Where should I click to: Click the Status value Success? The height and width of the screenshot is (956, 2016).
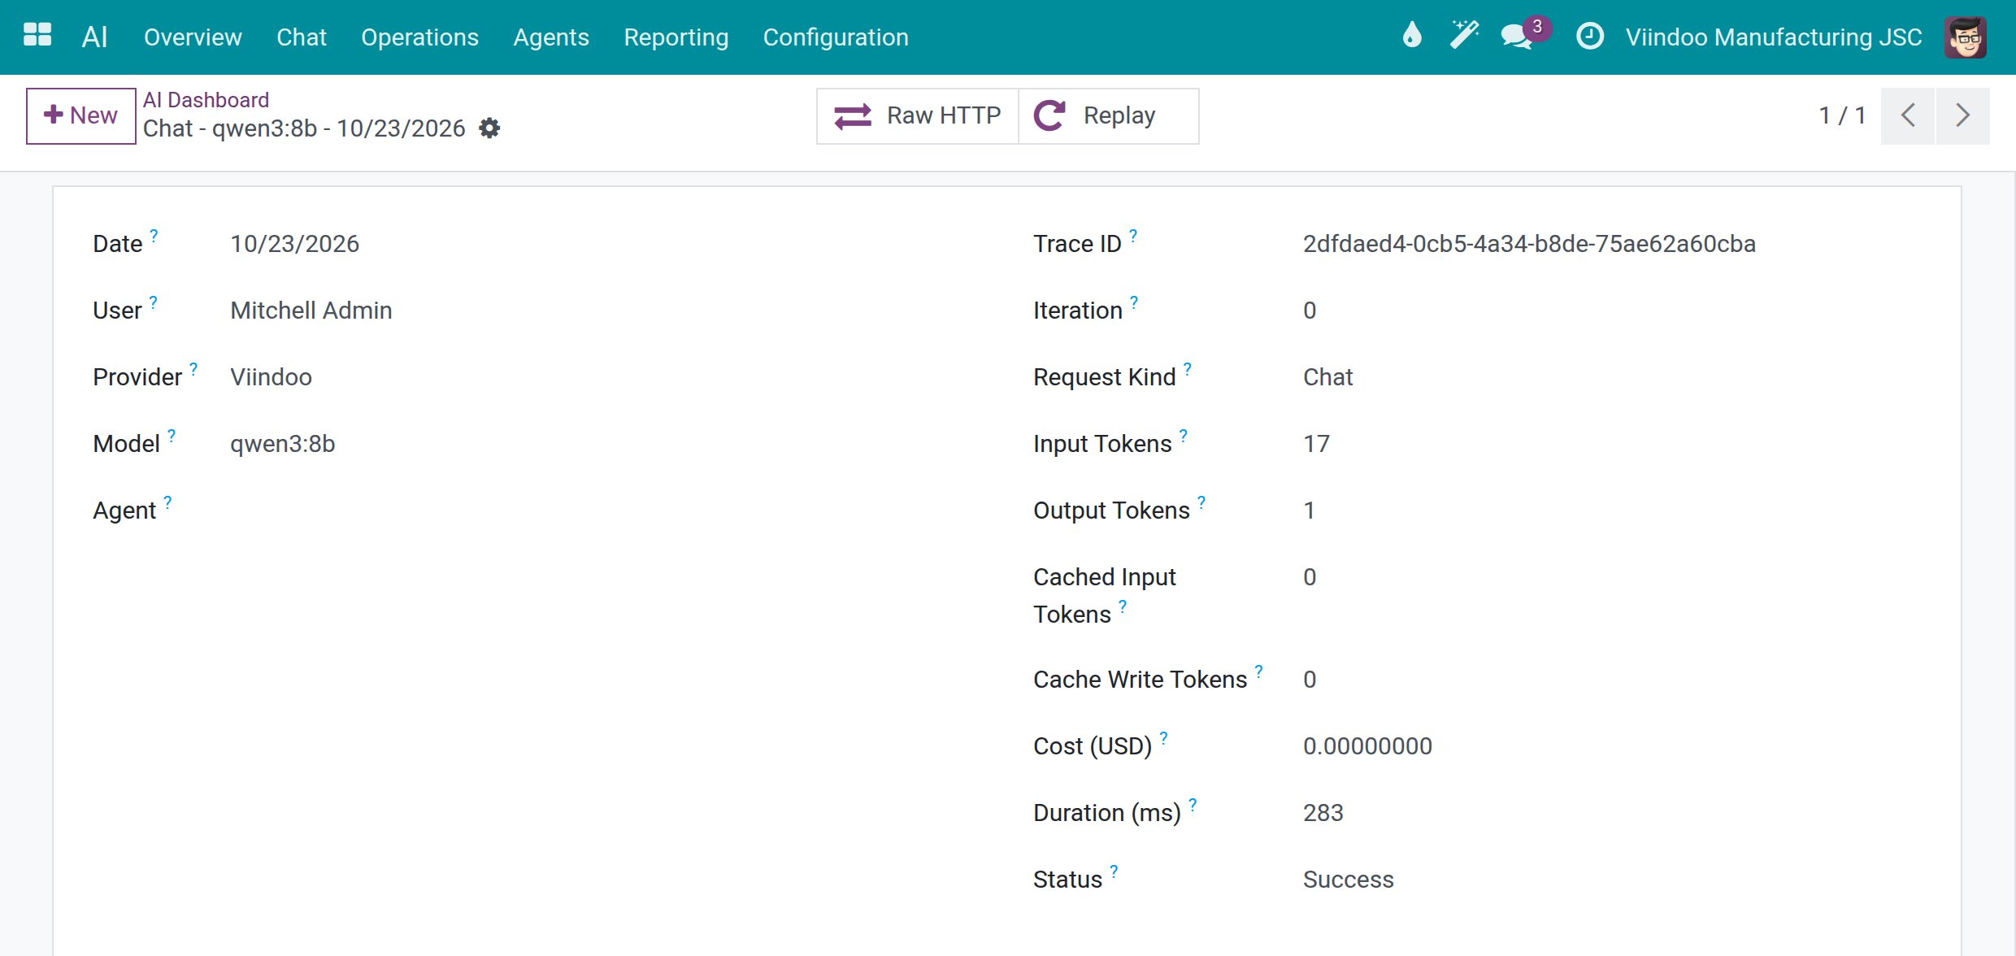[1348, 879]
